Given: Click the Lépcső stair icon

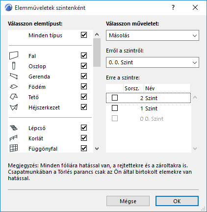Looking at the screenshot, I should tap(14, 128).
